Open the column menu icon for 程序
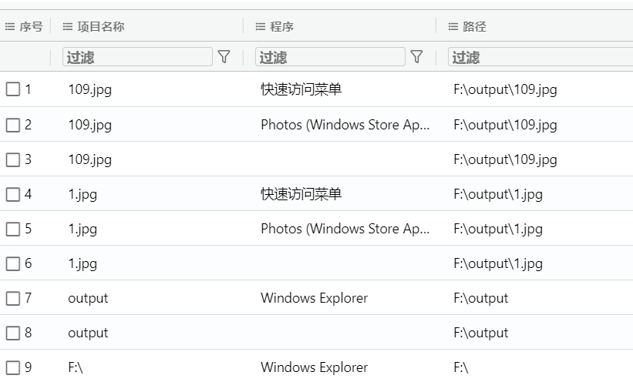The image size is (633, 382). pos(261,27)
